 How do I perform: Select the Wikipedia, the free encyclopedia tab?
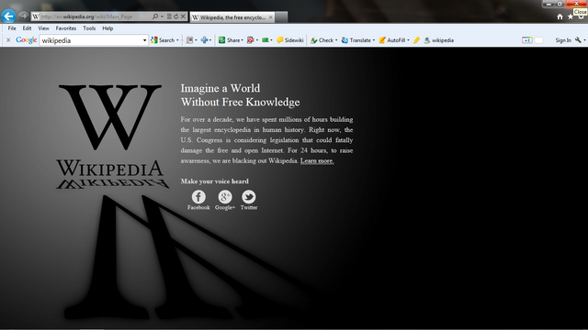click(232, 17)
